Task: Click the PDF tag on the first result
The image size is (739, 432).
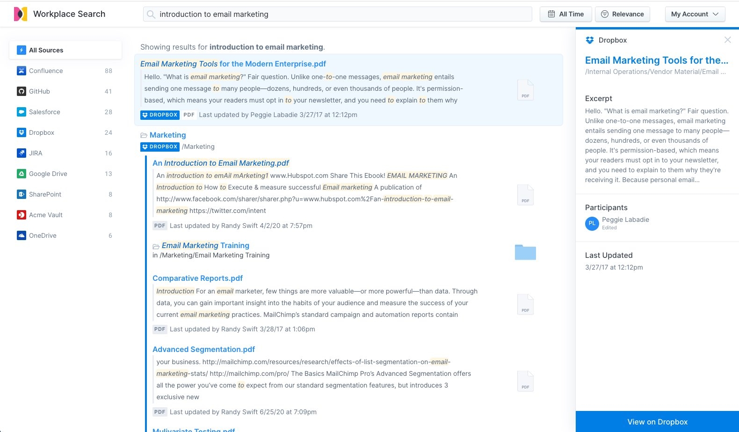Action: coord(189,115)
